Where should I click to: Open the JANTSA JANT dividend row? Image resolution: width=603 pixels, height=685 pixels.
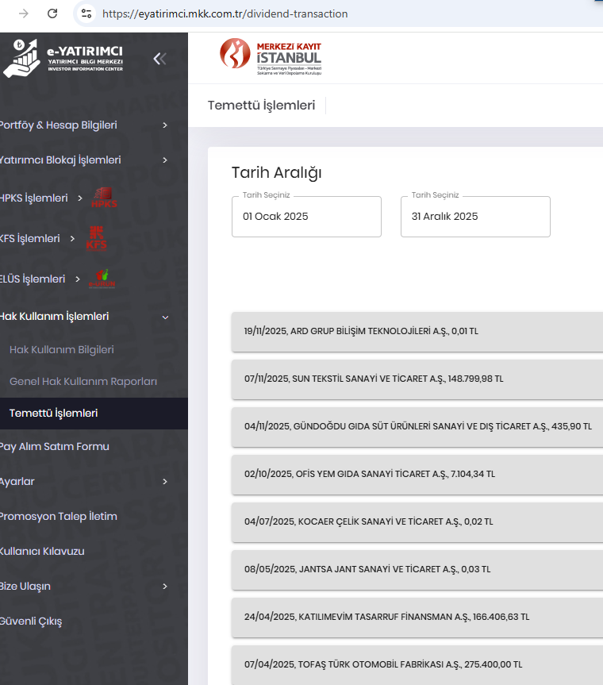pos(417,570)
